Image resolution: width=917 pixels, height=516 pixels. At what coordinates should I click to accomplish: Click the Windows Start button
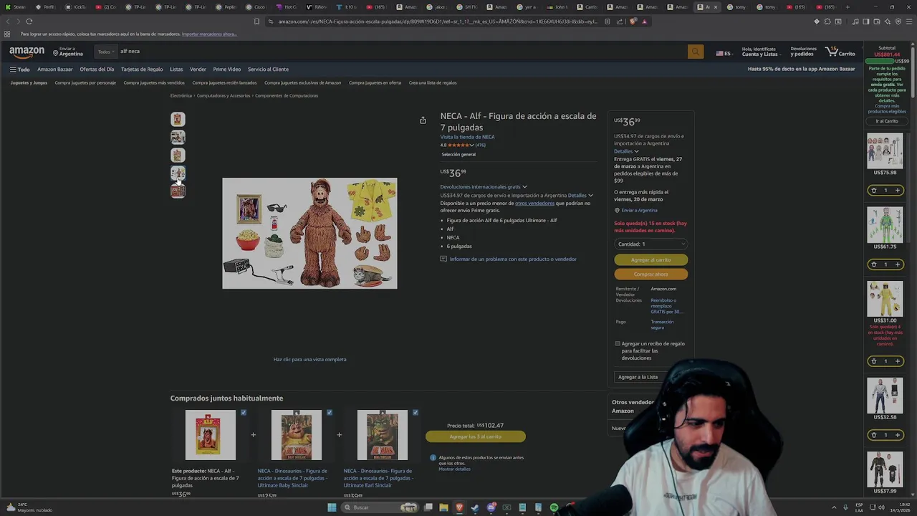pos(332,507)
